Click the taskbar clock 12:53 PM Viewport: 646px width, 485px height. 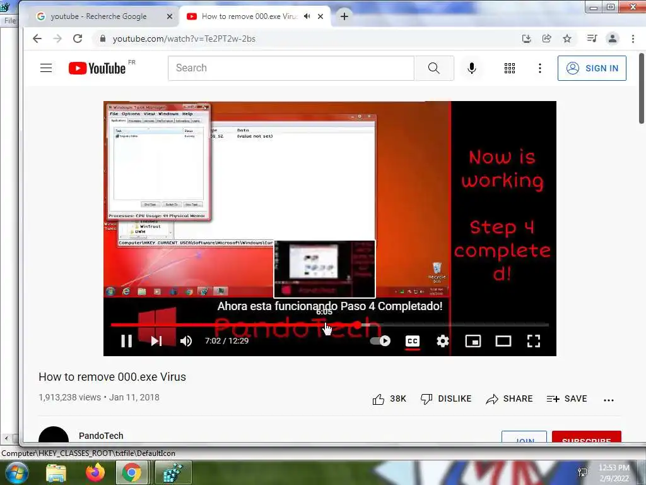[x=614, y=468]
